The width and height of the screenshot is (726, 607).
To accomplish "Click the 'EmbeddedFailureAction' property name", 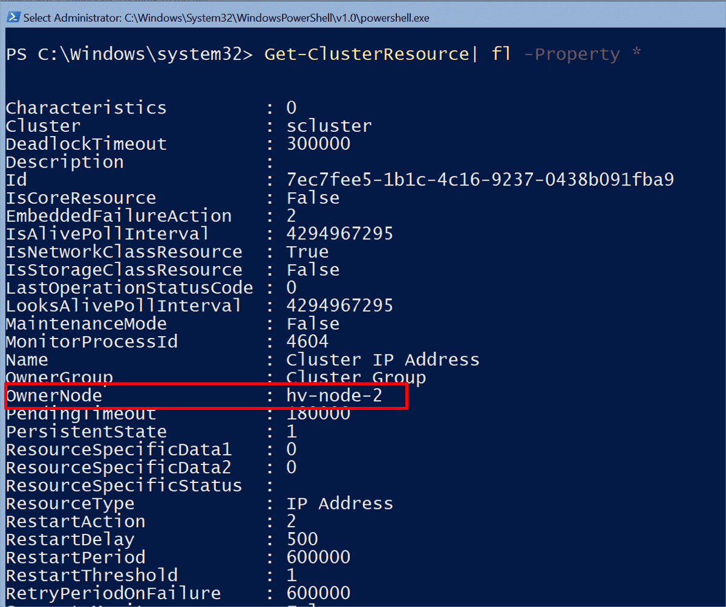I will [x=119, y=216].
